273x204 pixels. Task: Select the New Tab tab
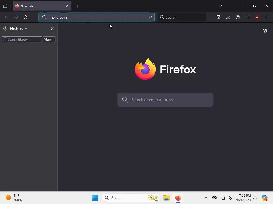(42, 6)
